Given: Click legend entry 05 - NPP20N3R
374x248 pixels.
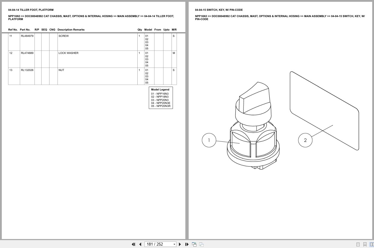Looking at the screenshot, I should 161,106.
